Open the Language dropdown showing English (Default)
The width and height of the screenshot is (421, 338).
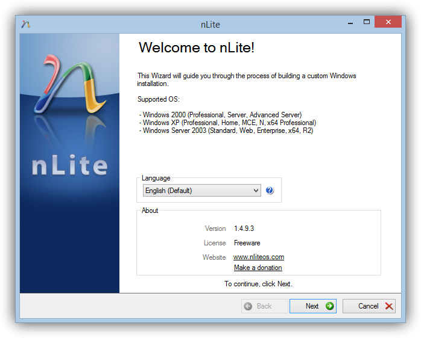(x=201, y=191)
